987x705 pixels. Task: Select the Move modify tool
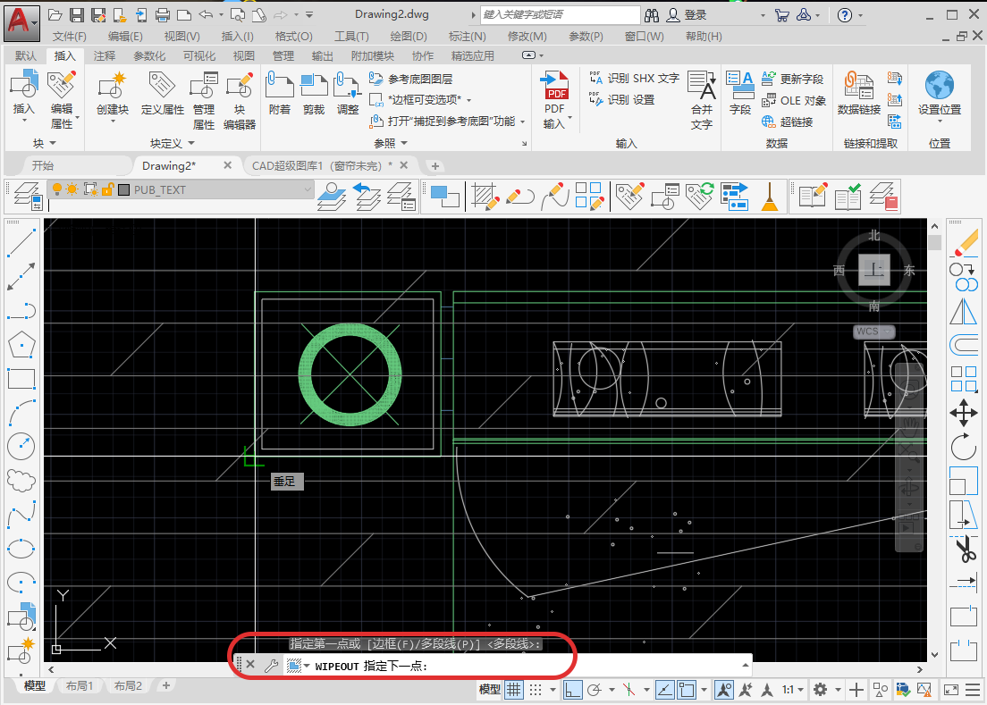[963, 413]
